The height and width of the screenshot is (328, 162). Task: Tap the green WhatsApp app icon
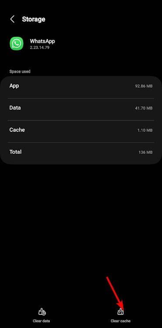[x=17, y=43]
